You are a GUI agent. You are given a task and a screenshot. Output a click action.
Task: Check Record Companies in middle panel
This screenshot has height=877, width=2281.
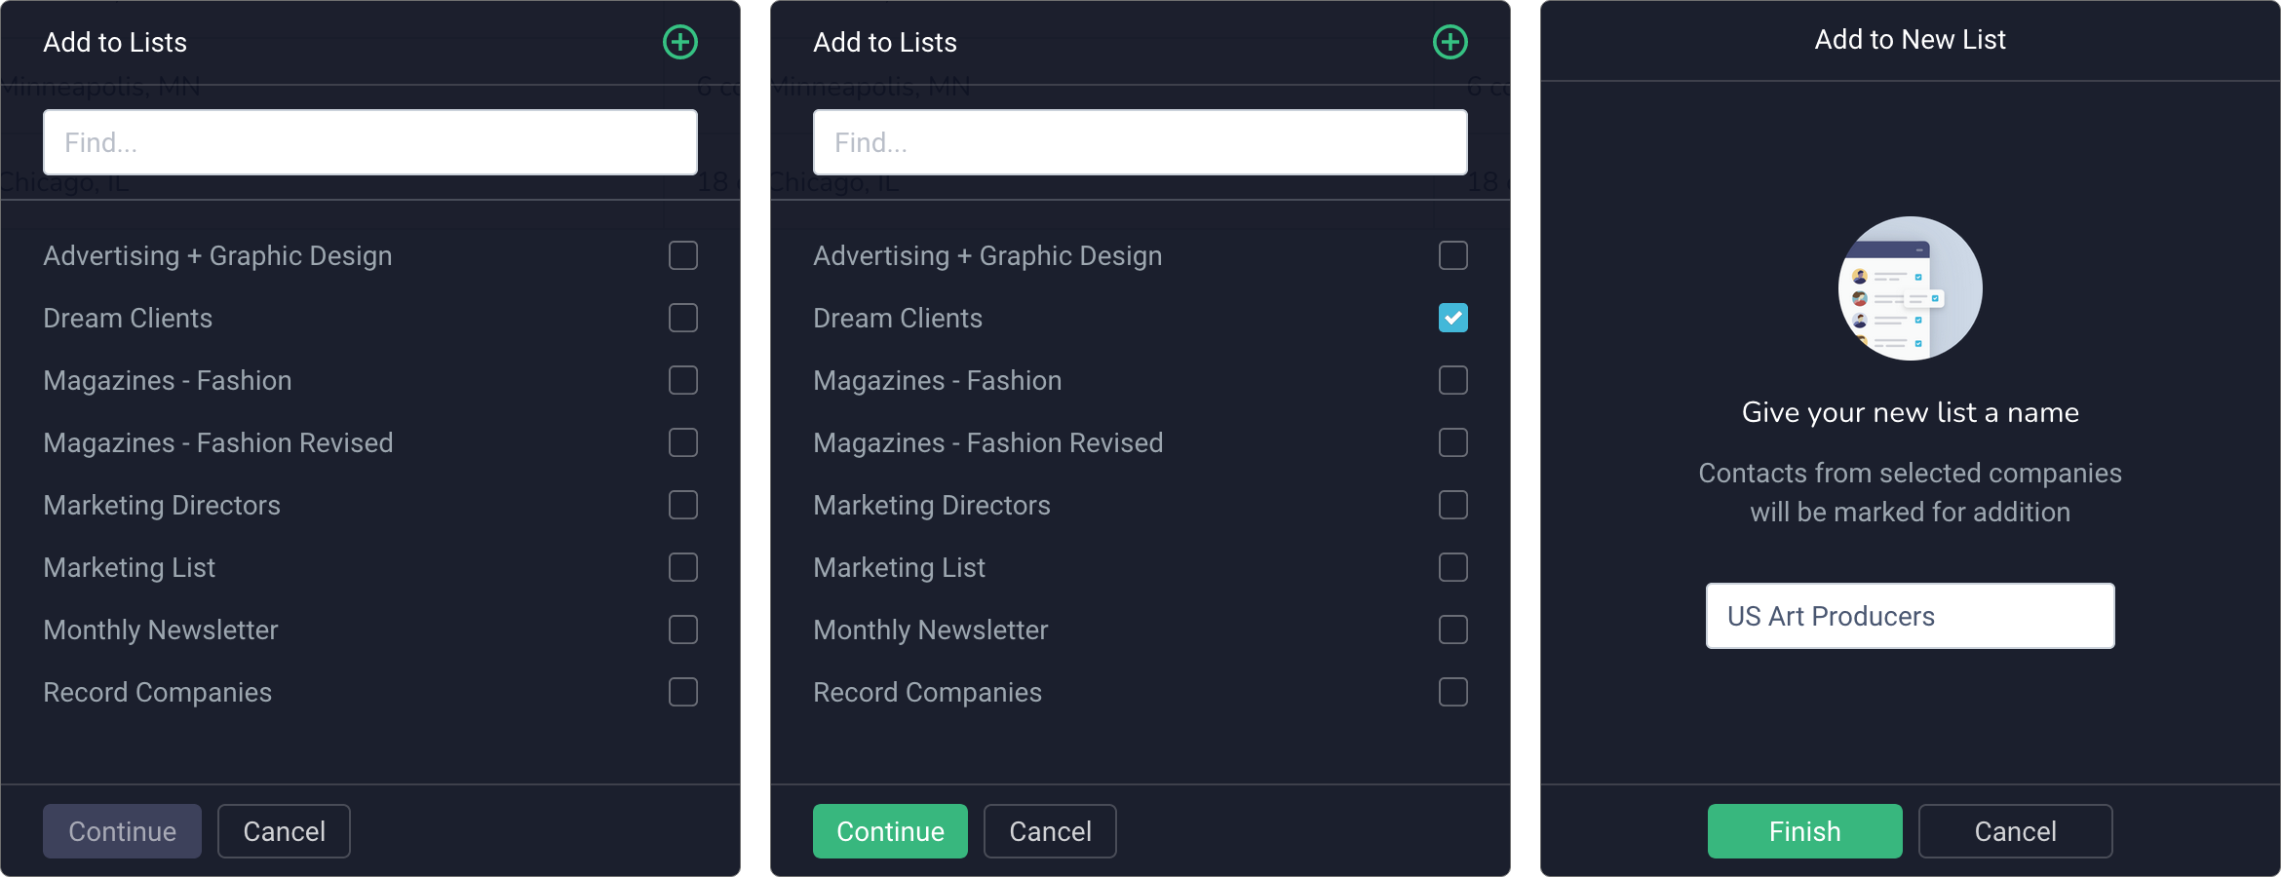pyautogui.click(x=1453, y=692)
